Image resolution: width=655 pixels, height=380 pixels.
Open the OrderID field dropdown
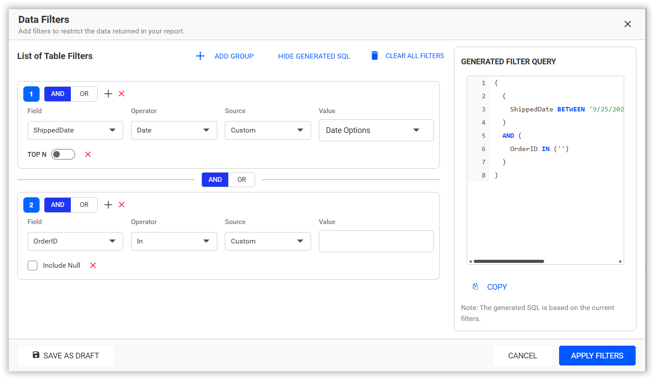(75, 241)
